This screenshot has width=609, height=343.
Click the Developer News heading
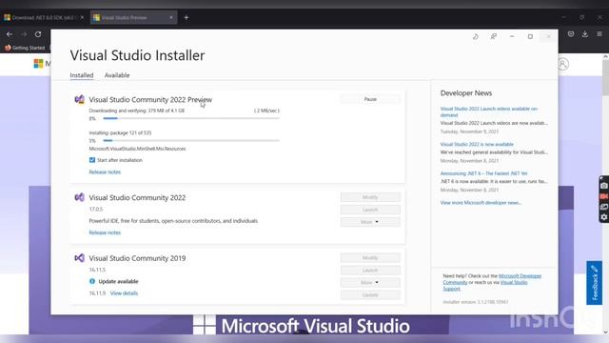pyautogui.click(x=466, y=93)
